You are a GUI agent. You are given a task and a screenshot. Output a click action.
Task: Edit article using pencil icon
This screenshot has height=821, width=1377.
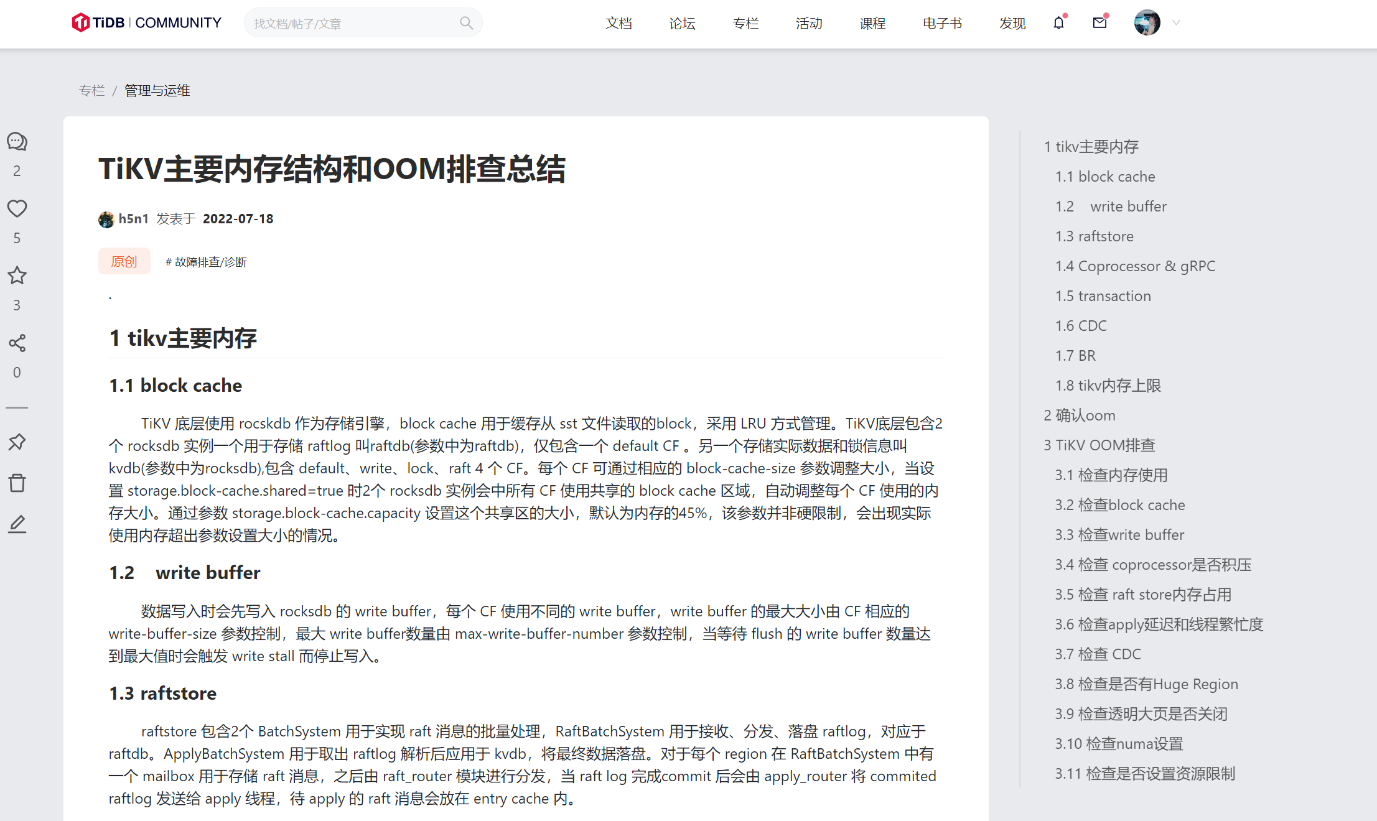(17, 524)
